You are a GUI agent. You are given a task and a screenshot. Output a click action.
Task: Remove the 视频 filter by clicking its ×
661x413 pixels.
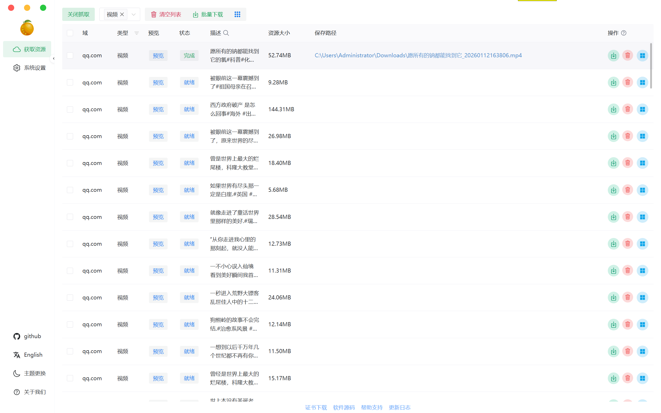[x=122, y=14]
